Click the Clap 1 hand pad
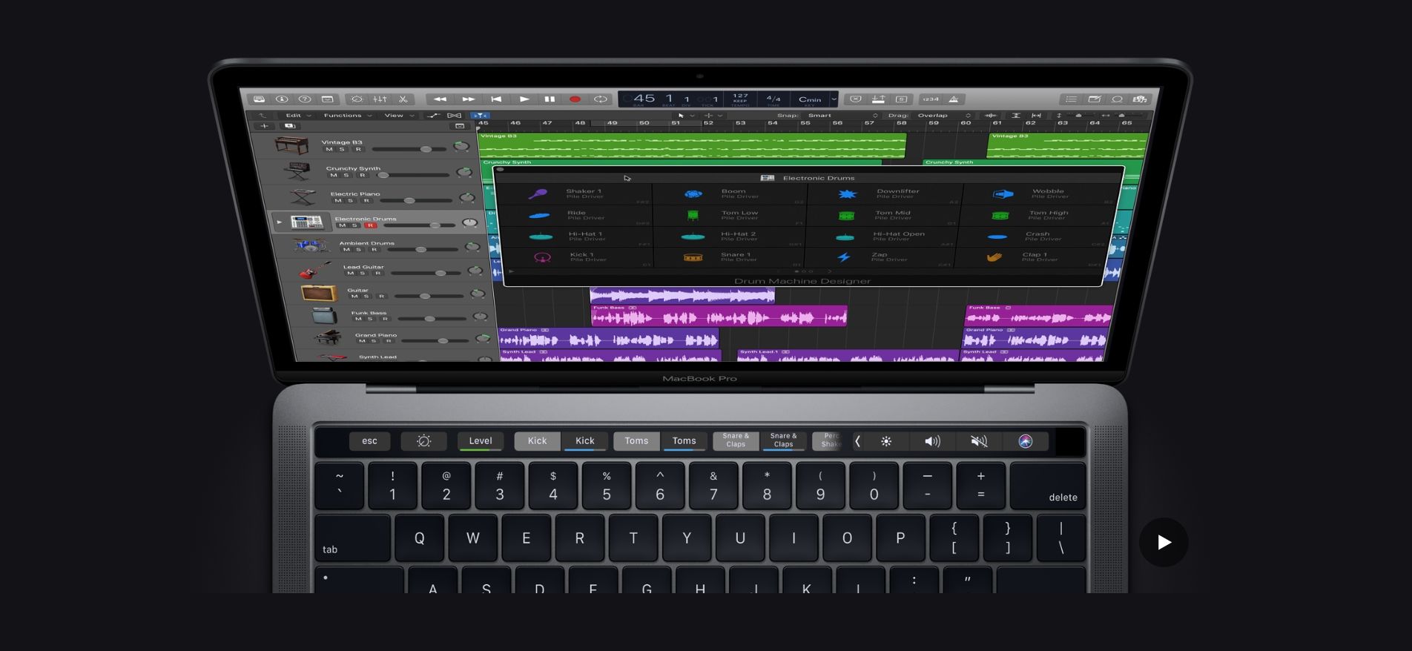 point(994,257)
